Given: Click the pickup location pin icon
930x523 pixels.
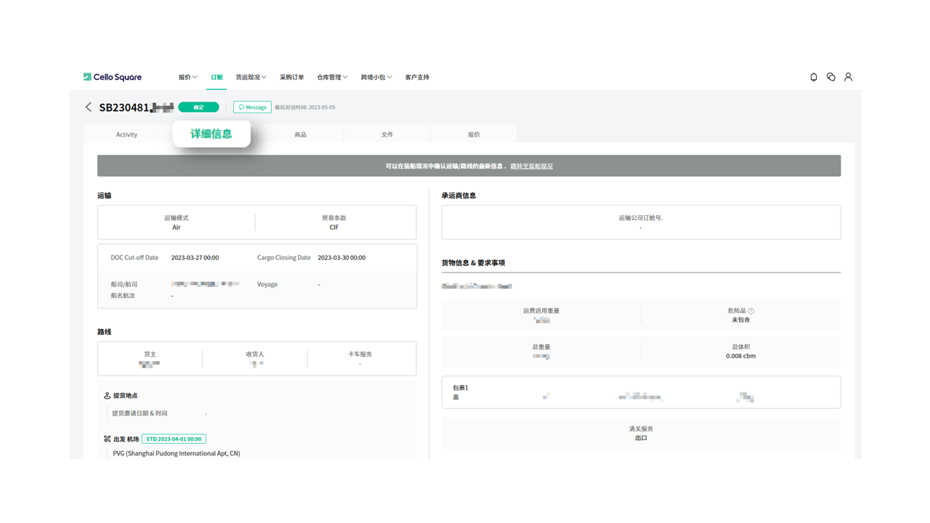Looking at the screenshot, I should click(108, 396).
